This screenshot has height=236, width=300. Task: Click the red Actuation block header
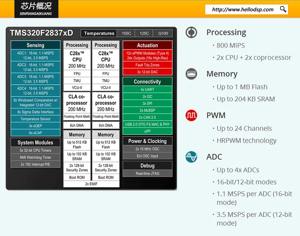(147, 46)
